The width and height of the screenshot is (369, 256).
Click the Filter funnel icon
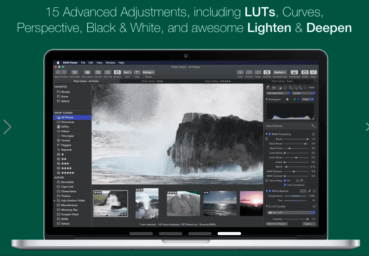pos(240,72)
